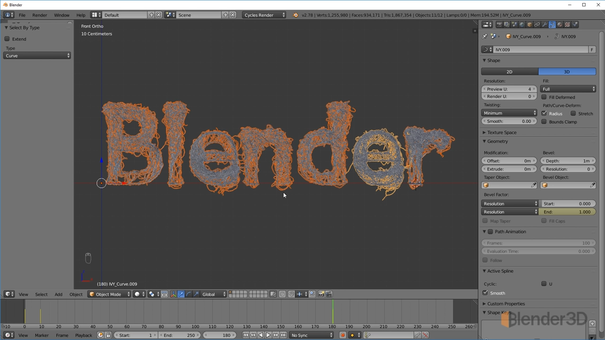Image resolution: width=605 pixels, height=340 pixels.
Task: Click the Blender logo in info header
Action: pos(295,15)
